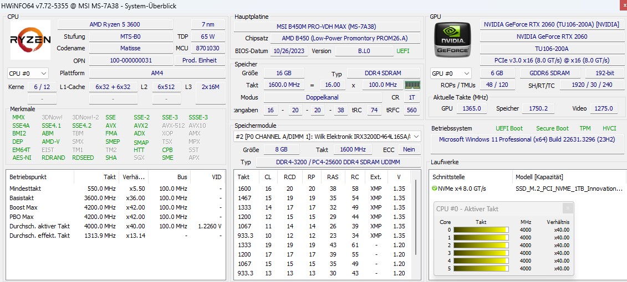627x282 pixels.
Task: Click the Video clock value 1275.0
Action: coord(603,108)
